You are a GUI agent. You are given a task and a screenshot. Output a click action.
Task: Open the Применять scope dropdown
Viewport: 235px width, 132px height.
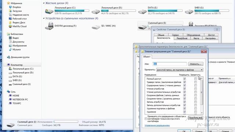180,70
